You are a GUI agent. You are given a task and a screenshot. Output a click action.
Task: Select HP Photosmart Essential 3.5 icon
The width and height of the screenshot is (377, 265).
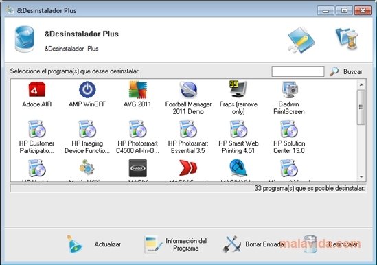[188, 129]
